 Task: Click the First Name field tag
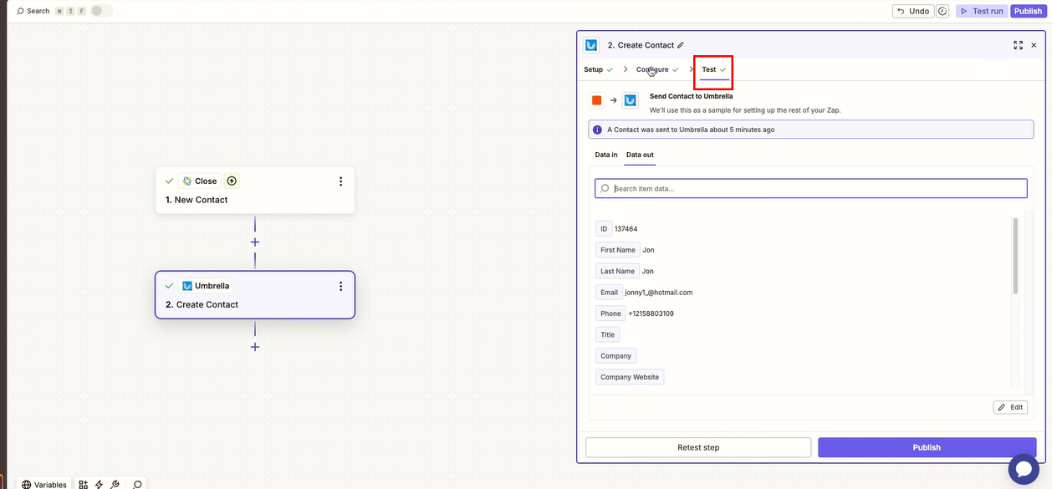point(618,250)
